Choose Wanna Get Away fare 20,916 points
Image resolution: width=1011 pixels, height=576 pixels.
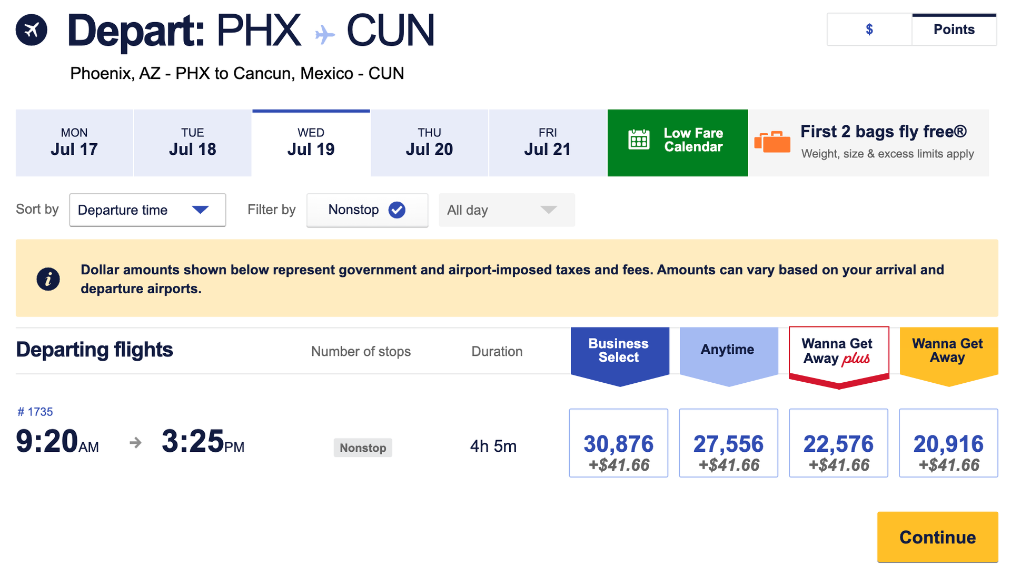click(x=948, y=443)
